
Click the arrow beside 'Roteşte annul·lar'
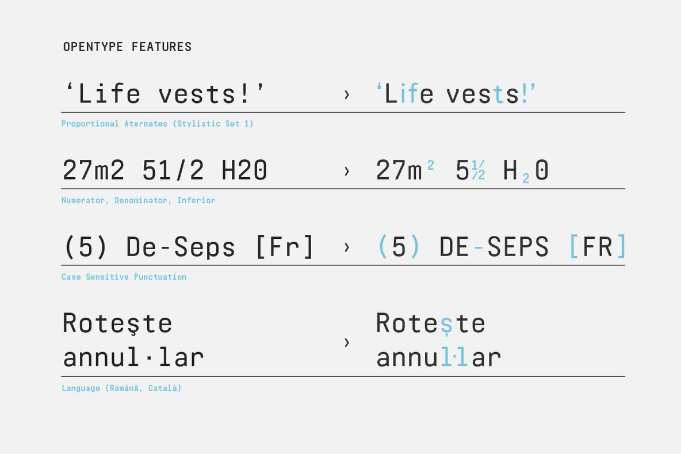(346, 342)
